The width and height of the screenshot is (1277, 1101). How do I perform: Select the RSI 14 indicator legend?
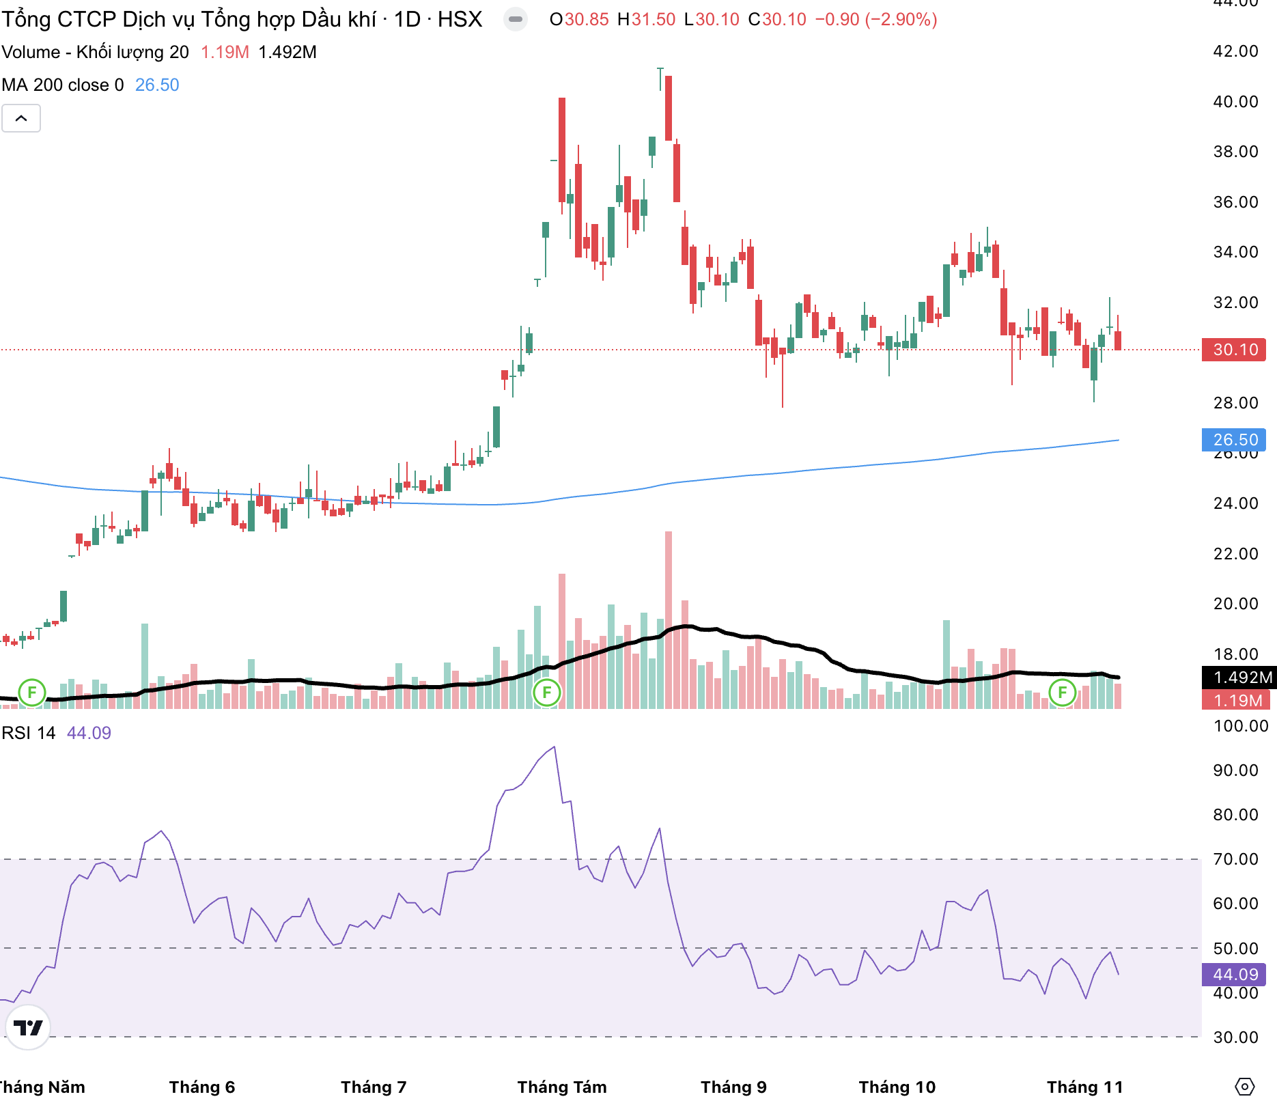pos(29,733)
